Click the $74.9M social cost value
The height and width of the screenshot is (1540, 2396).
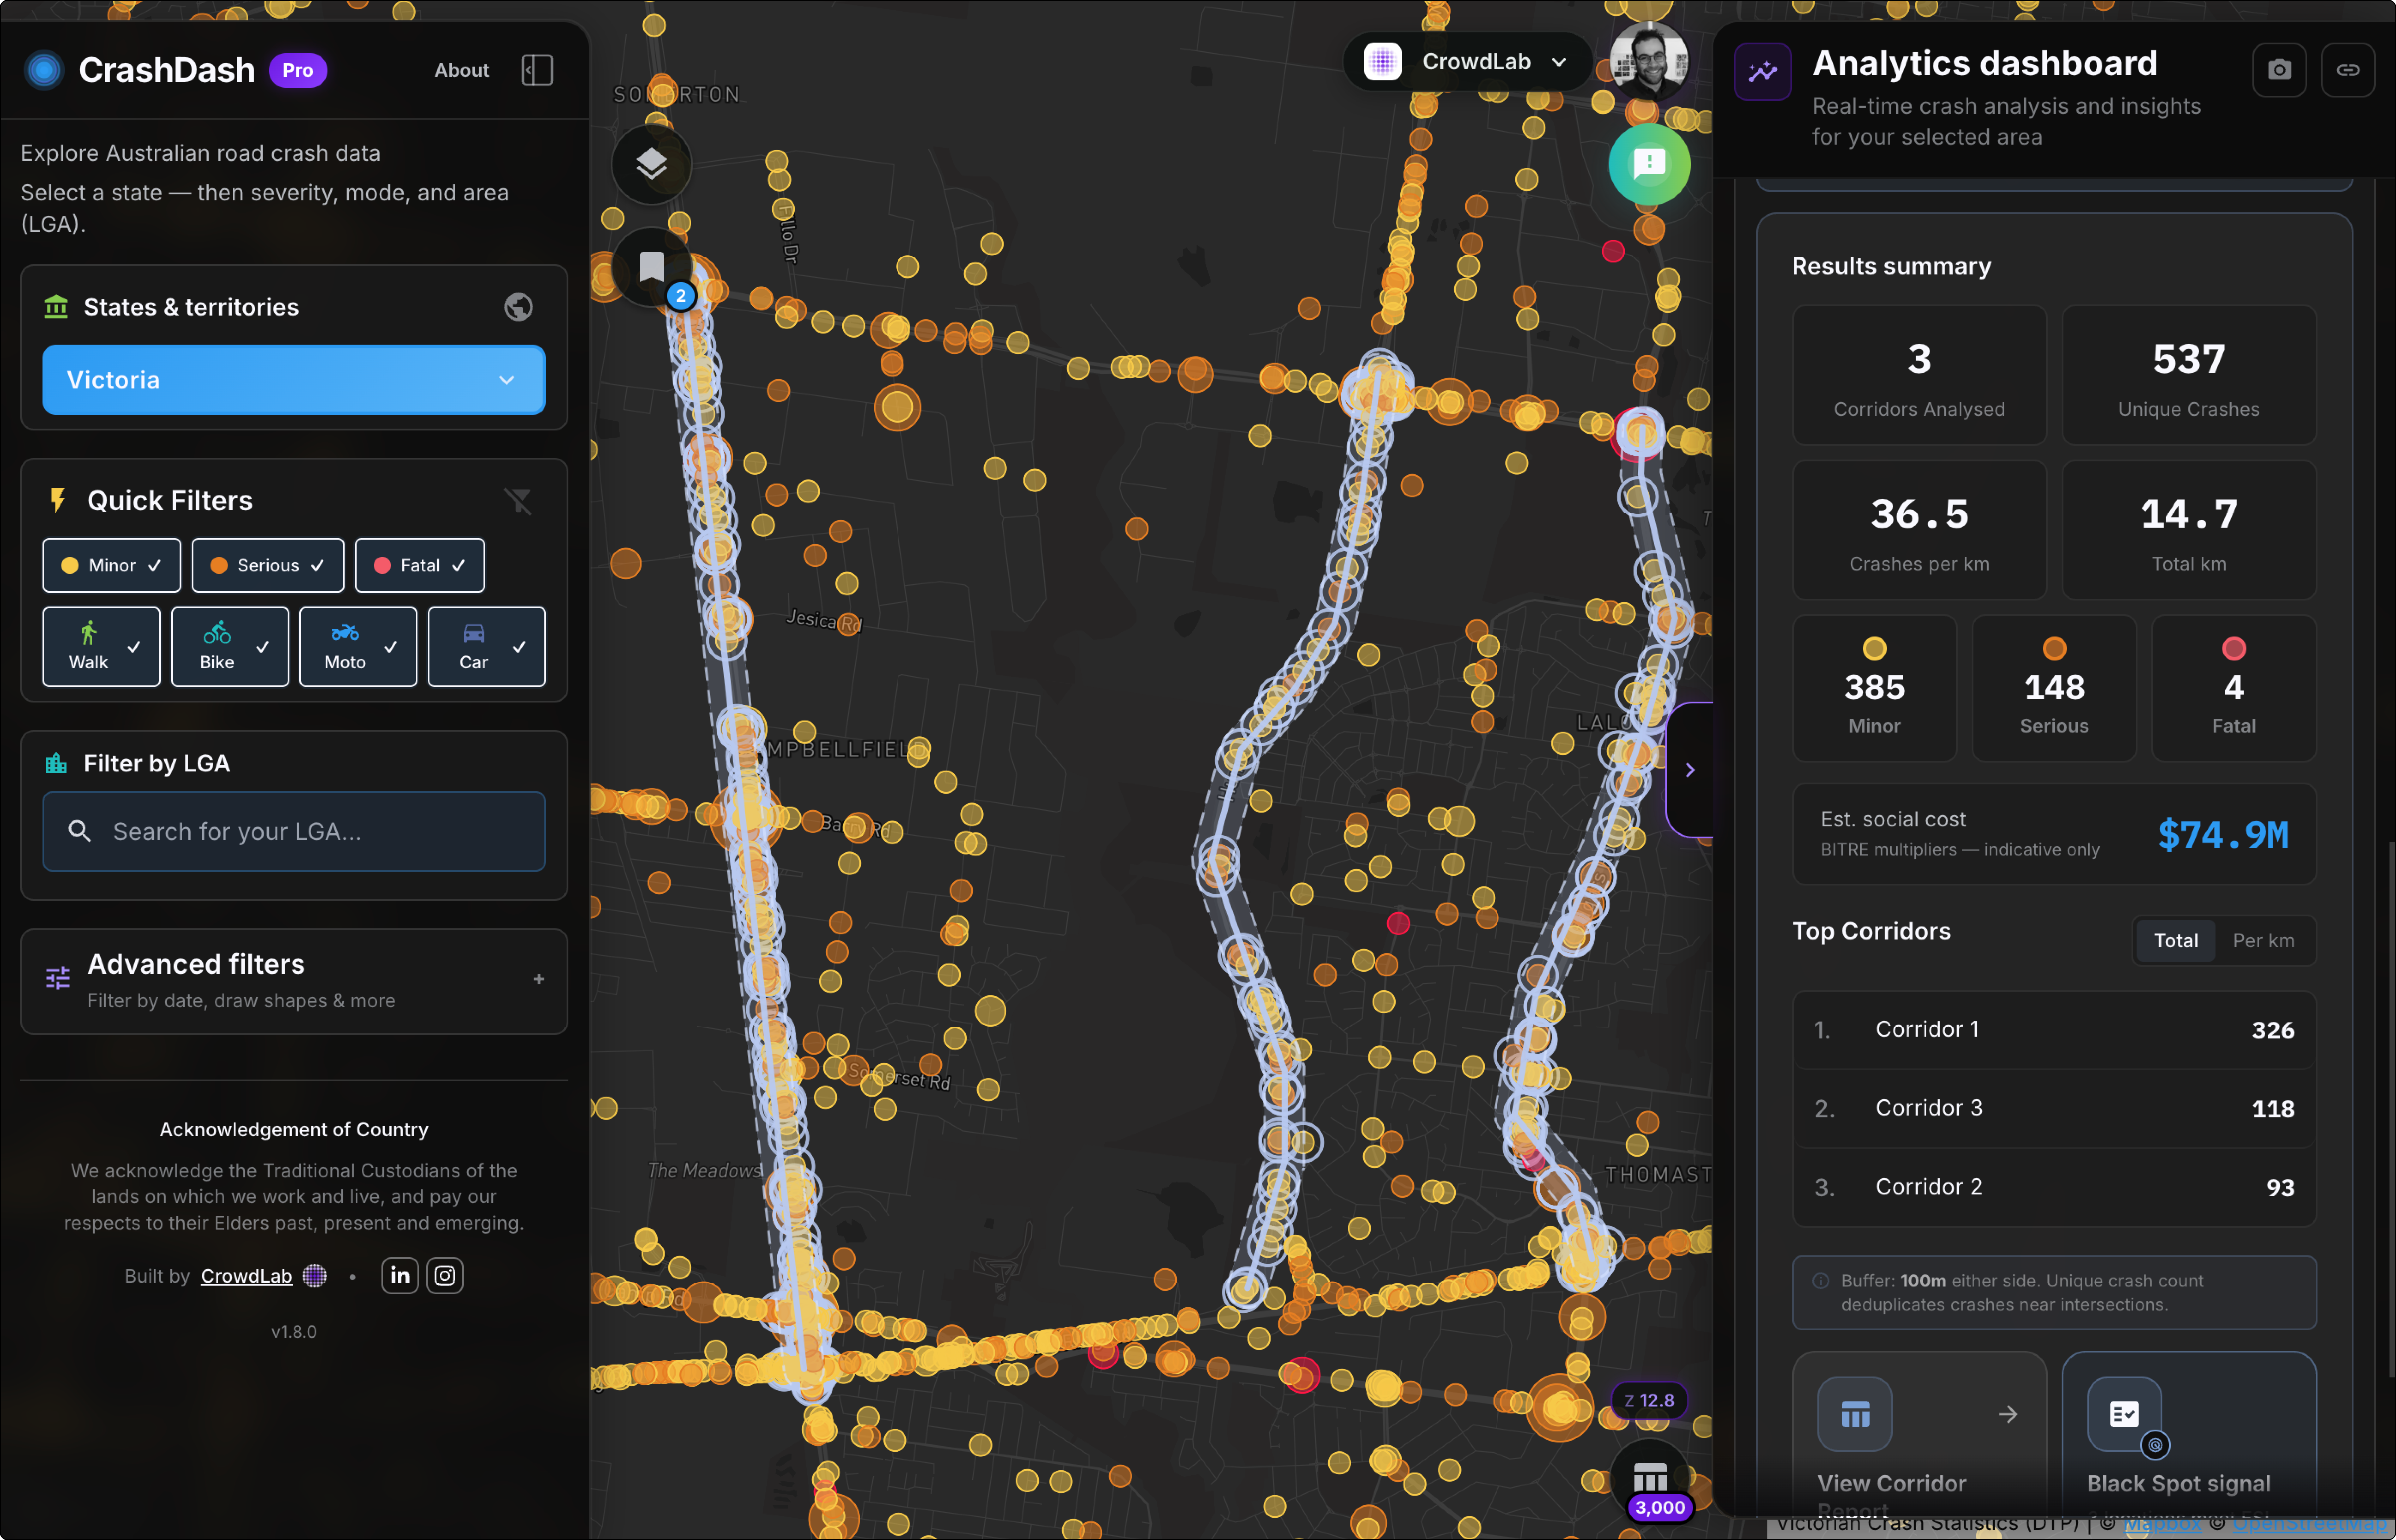click(x=2222, y=834)
